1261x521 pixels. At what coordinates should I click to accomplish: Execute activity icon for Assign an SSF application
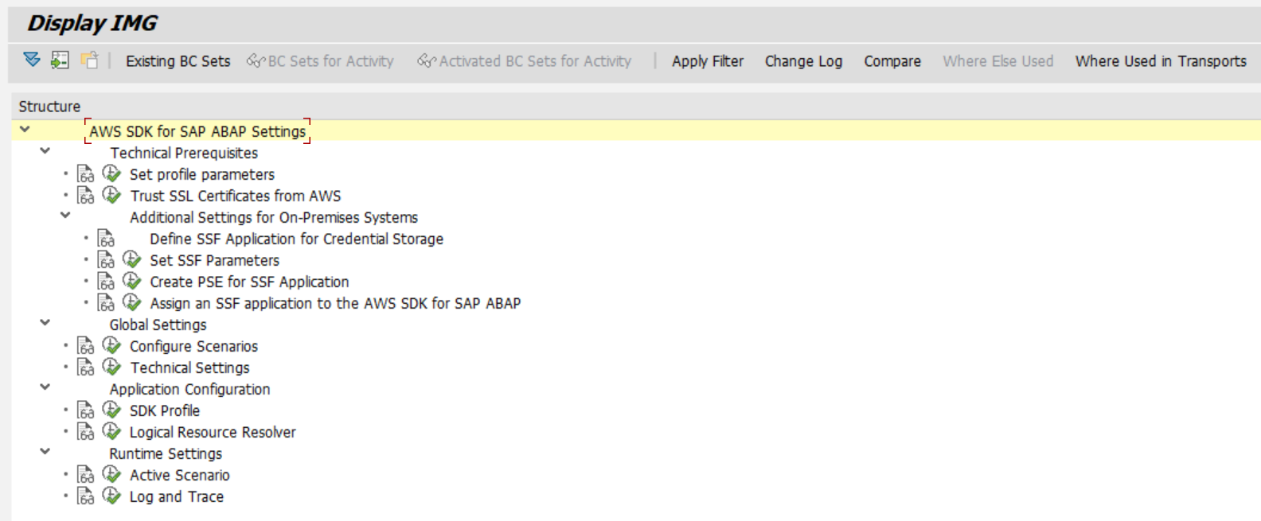(132, 302)
